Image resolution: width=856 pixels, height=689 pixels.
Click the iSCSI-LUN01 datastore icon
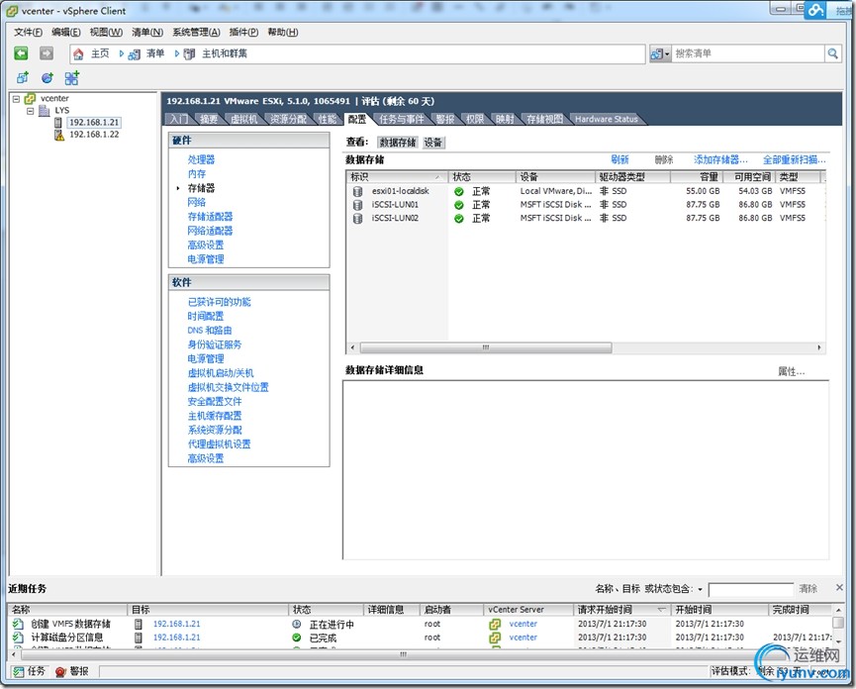click(x=357, y=205)
